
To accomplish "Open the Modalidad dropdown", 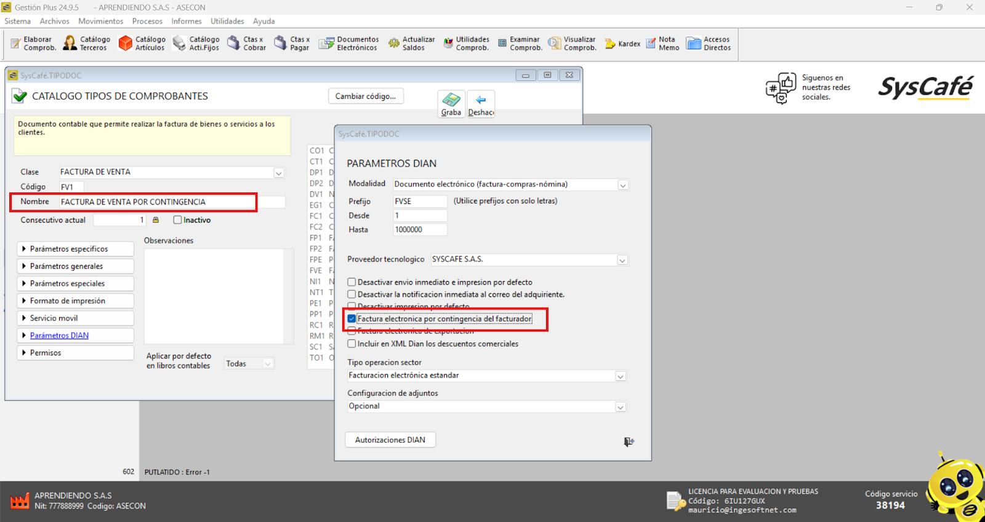I will 622,185.
